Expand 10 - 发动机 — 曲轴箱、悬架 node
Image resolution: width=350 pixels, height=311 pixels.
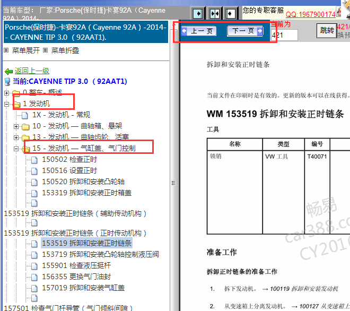click(x=16, y=126)
